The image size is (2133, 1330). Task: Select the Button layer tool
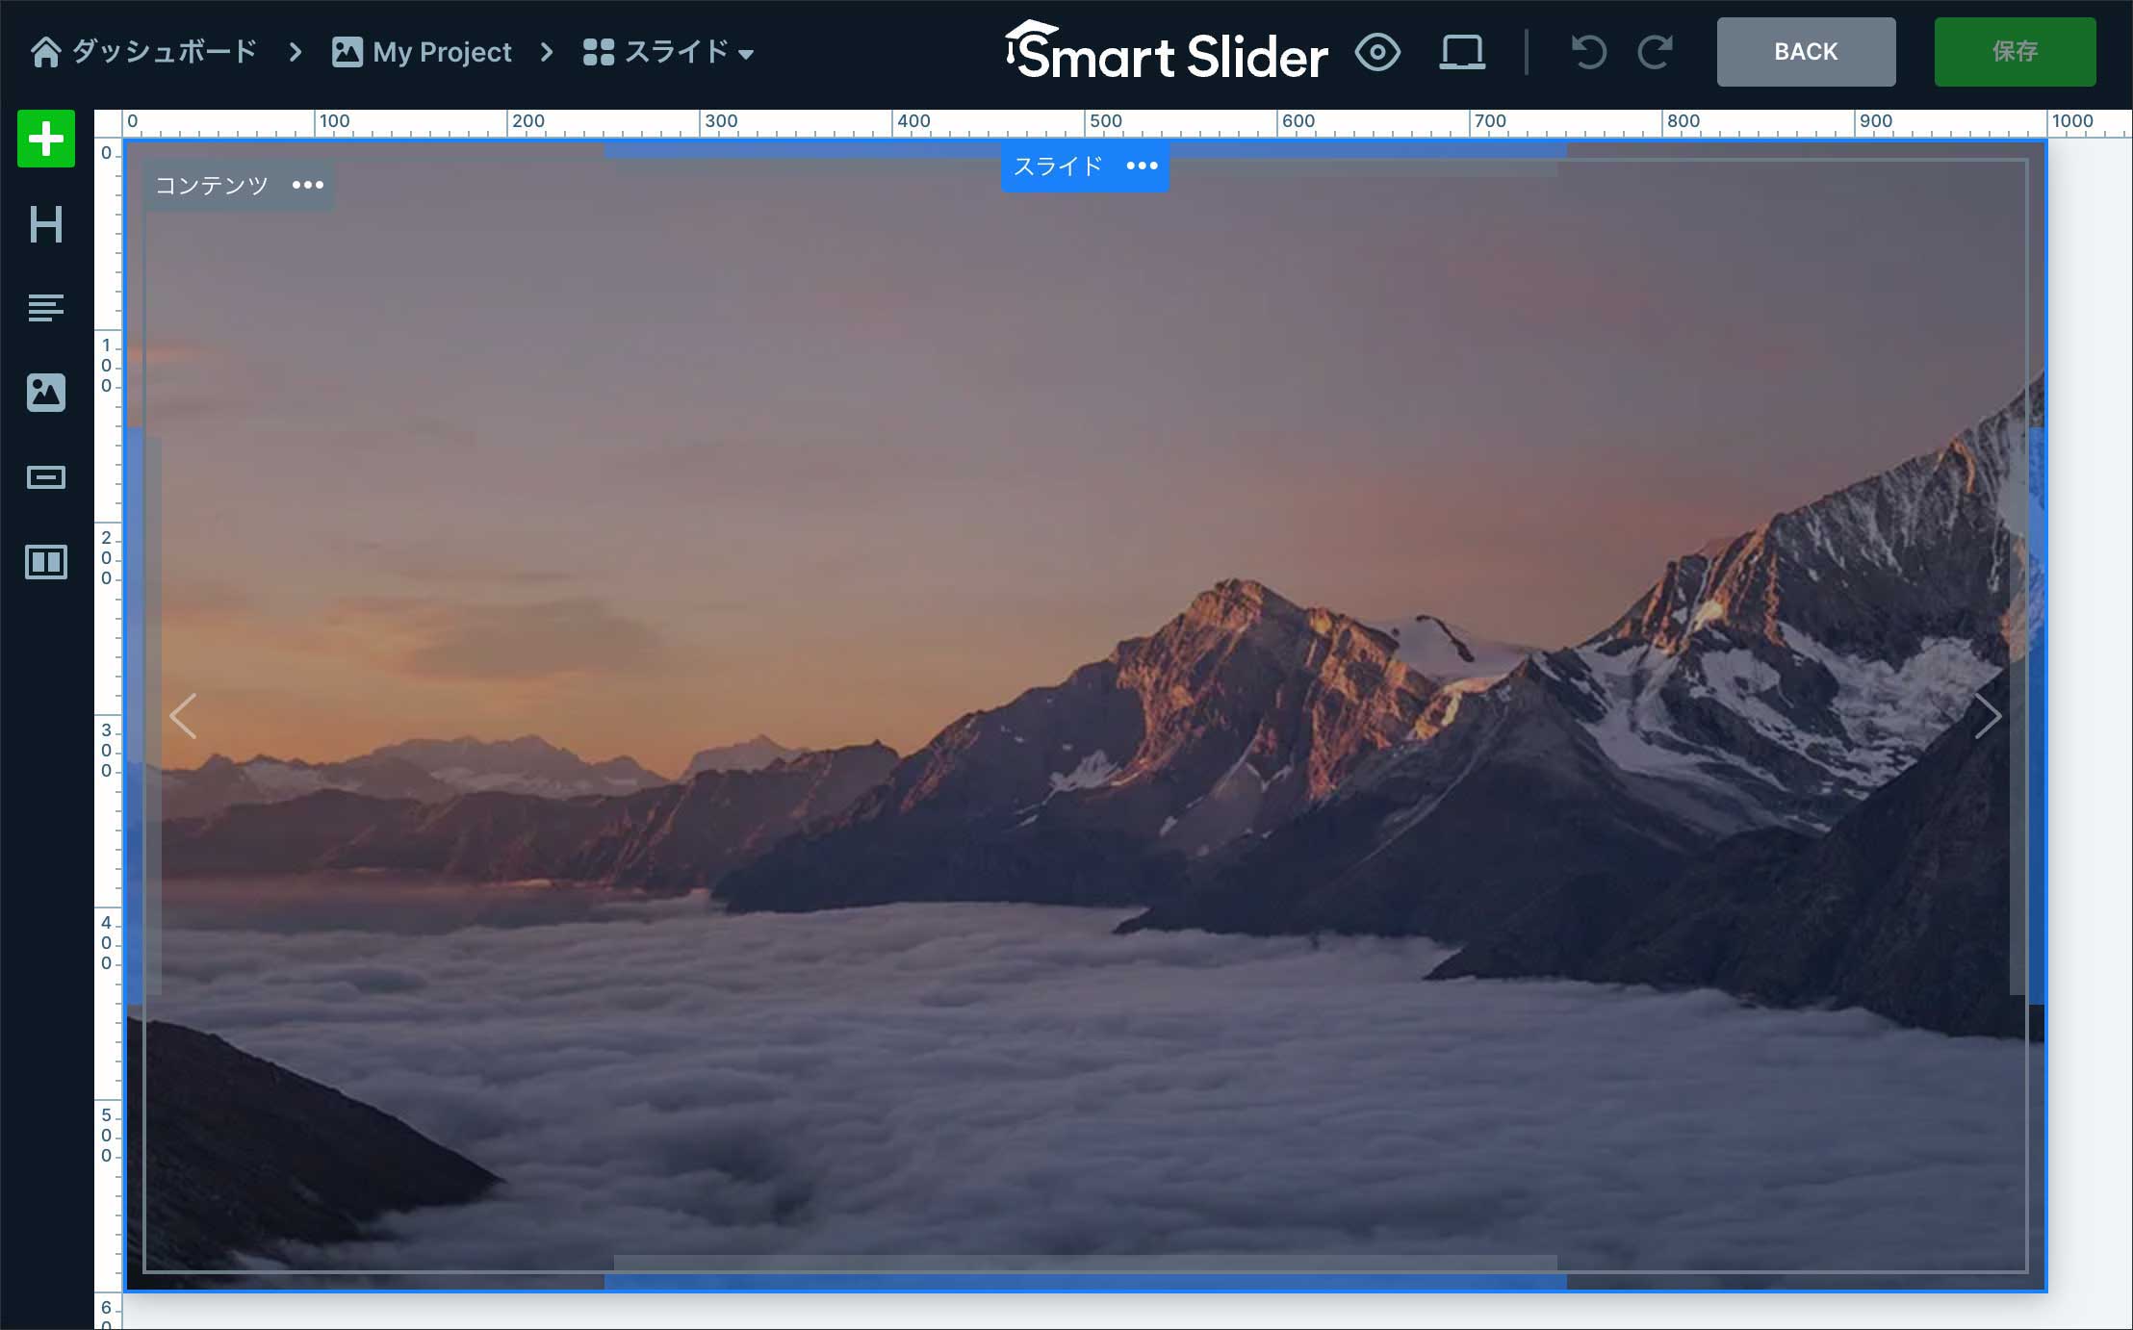46,477
